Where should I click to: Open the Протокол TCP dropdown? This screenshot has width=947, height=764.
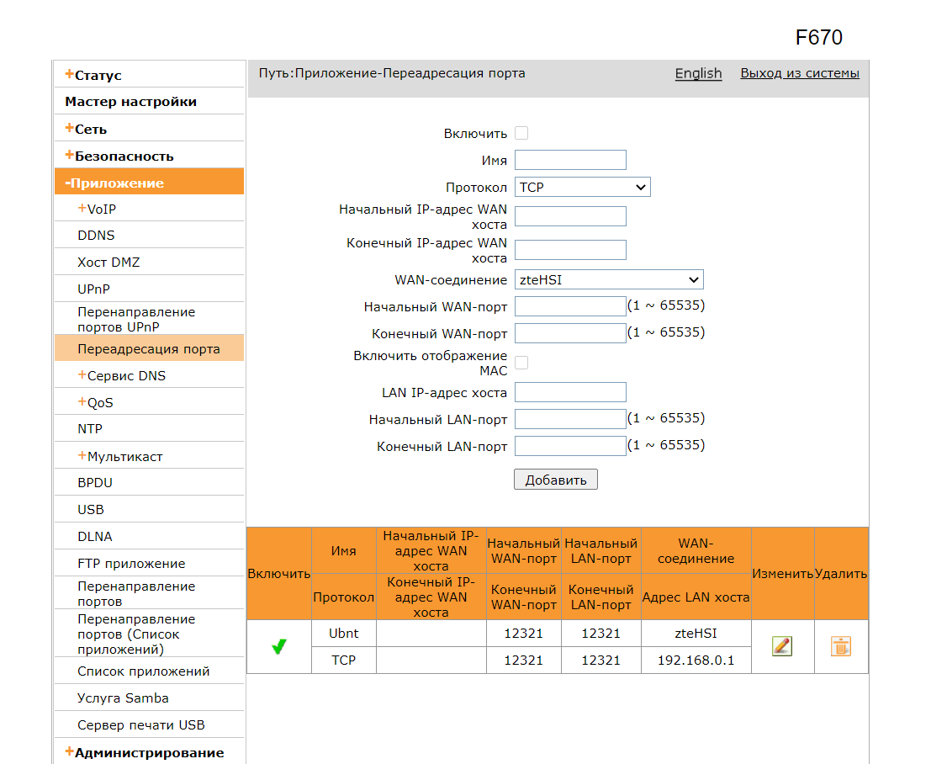(x=582, y=187)
